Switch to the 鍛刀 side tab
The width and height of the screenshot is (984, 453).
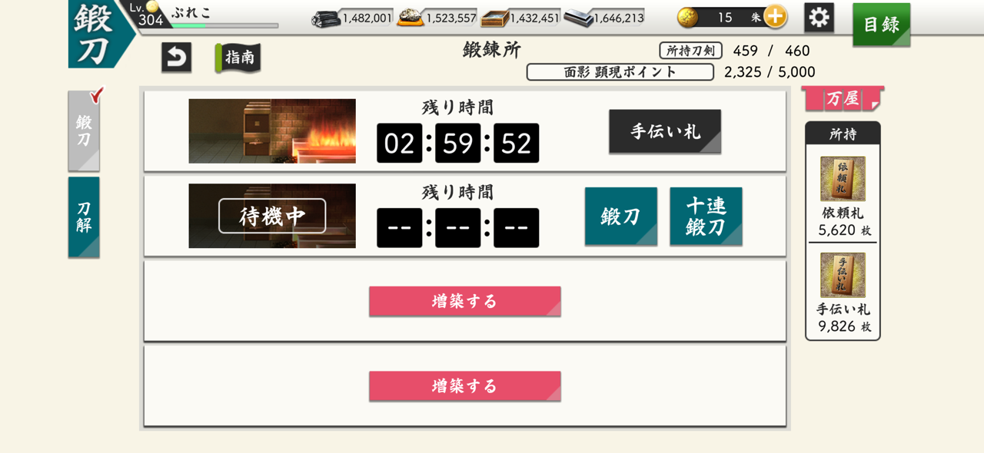point(84,131)
